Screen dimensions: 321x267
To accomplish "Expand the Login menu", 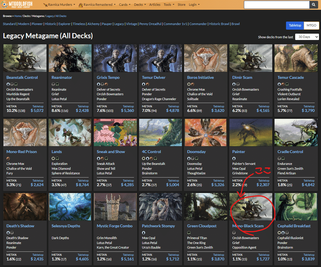I will pos(194,5).
